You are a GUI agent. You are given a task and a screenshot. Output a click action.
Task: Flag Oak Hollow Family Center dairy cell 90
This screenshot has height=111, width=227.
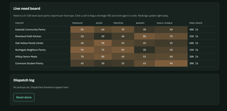(103, 43)
